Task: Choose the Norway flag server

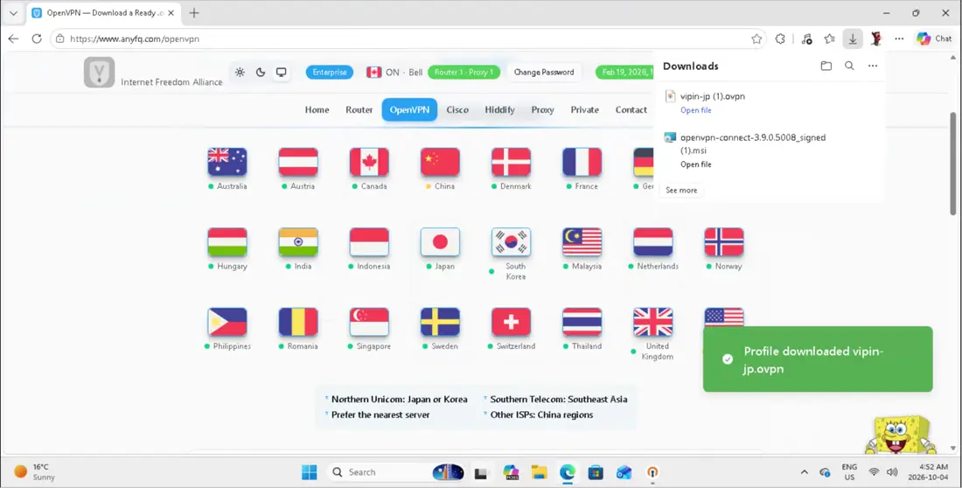Action: [x=724, y=242]
